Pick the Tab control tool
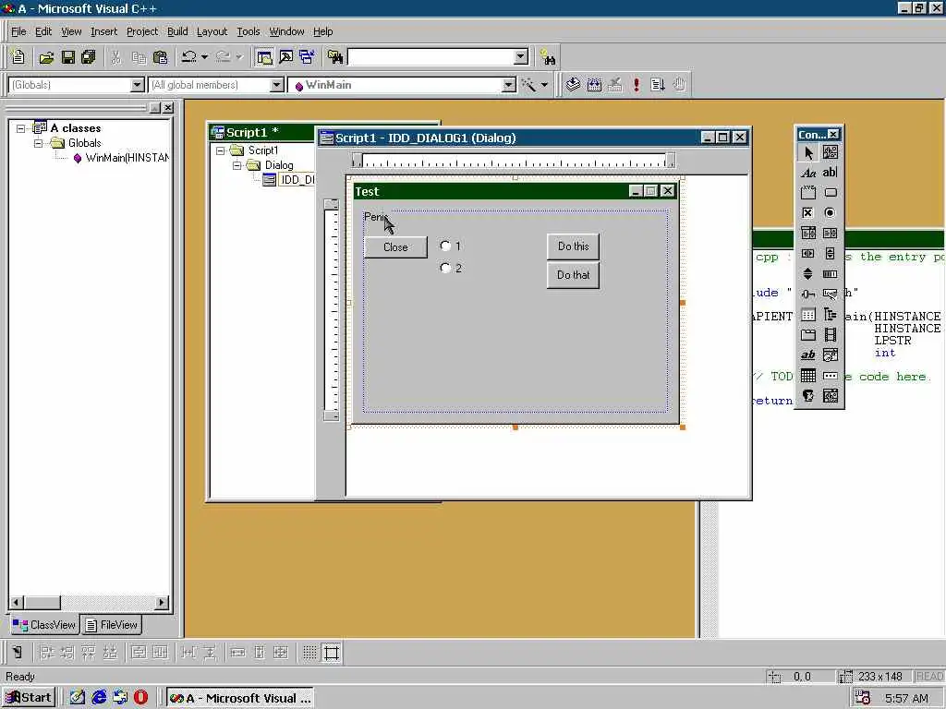This screenshot has height=709, width=946. point(808,335)
